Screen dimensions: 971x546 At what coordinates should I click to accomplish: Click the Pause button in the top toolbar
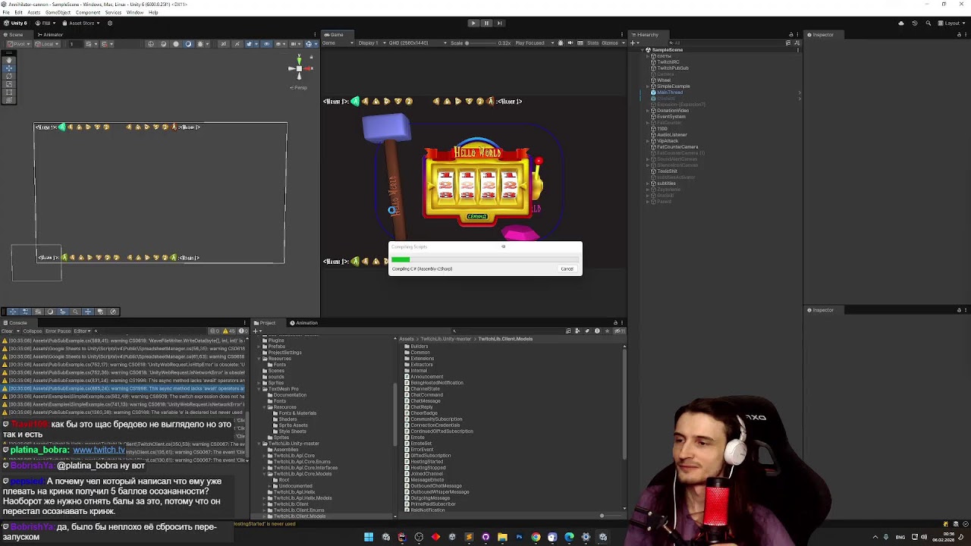[x=486, y=23]
